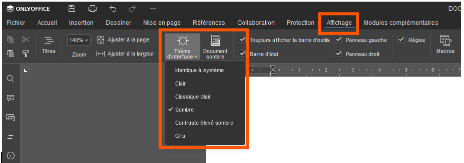Open the document info icon in sidebar
Viewport: 464px width, 163px height.
coord(11,156)
